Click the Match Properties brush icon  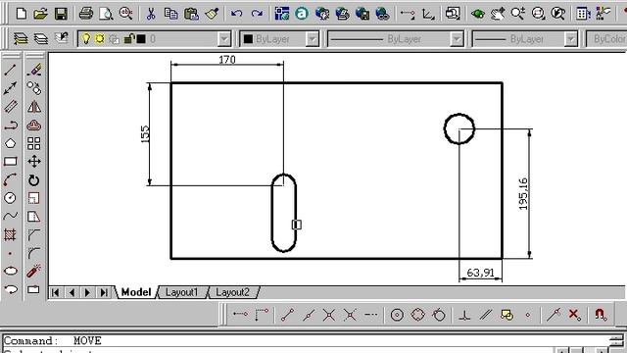tap(212, 14)
